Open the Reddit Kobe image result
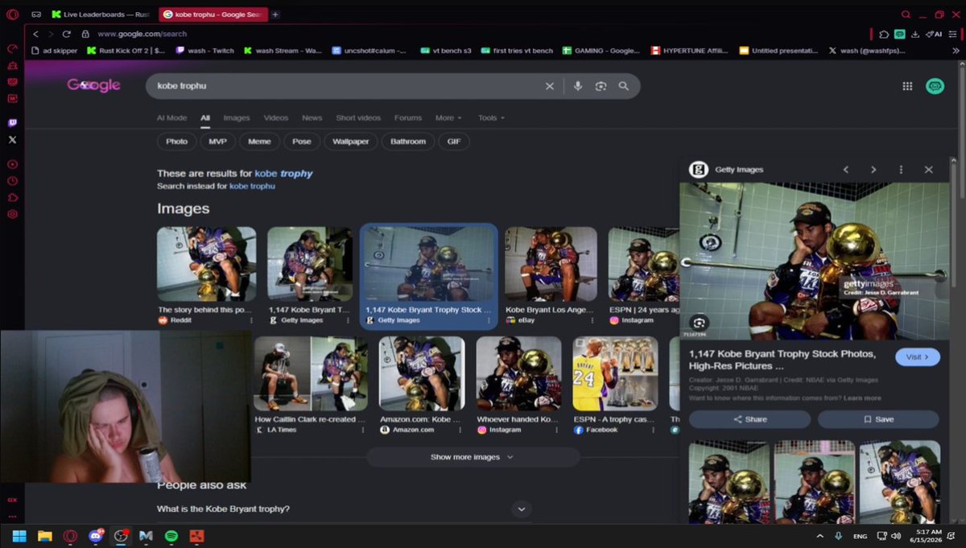This screenshot has width=966, height=548. tap(206, 275)
